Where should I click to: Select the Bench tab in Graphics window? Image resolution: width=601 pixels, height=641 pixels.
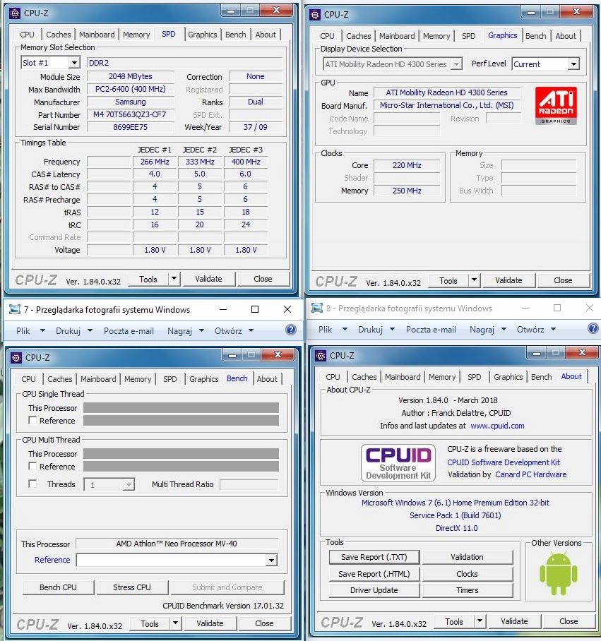535,36
